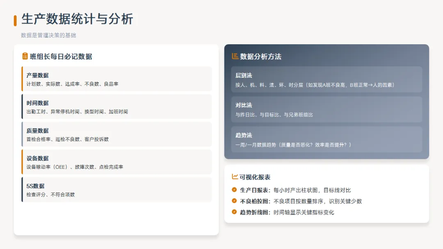Select the slide title 生产数据统计与分析
Screen dimensions: 443x249
pyautogui.click(x=77, y=19)
